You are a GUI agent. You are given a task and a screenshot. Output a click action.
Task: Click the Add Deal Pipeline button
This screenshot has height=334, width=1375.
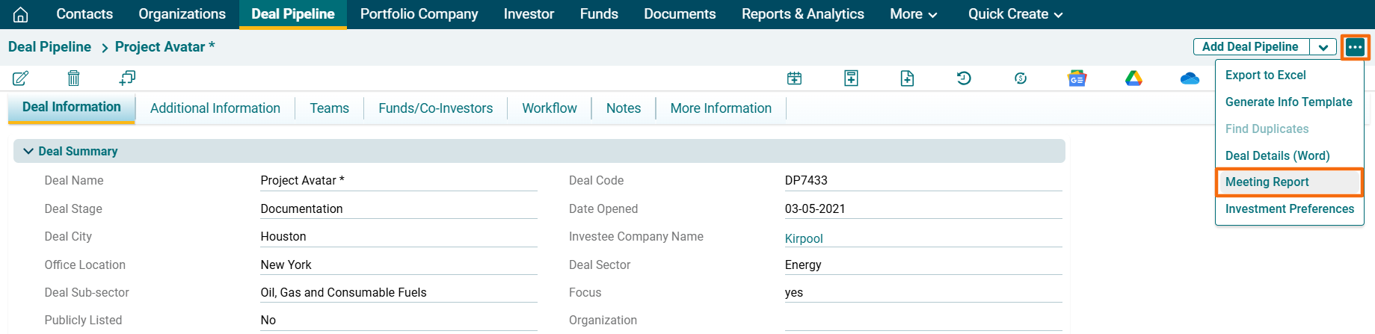1249,47
